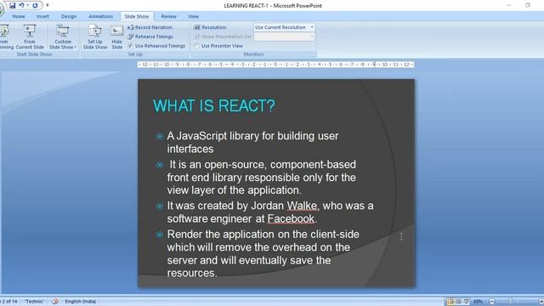Start Rehearse Timings
Image resolution: width=544 pixels, height=306 pixels.
[x=150, y=37]
